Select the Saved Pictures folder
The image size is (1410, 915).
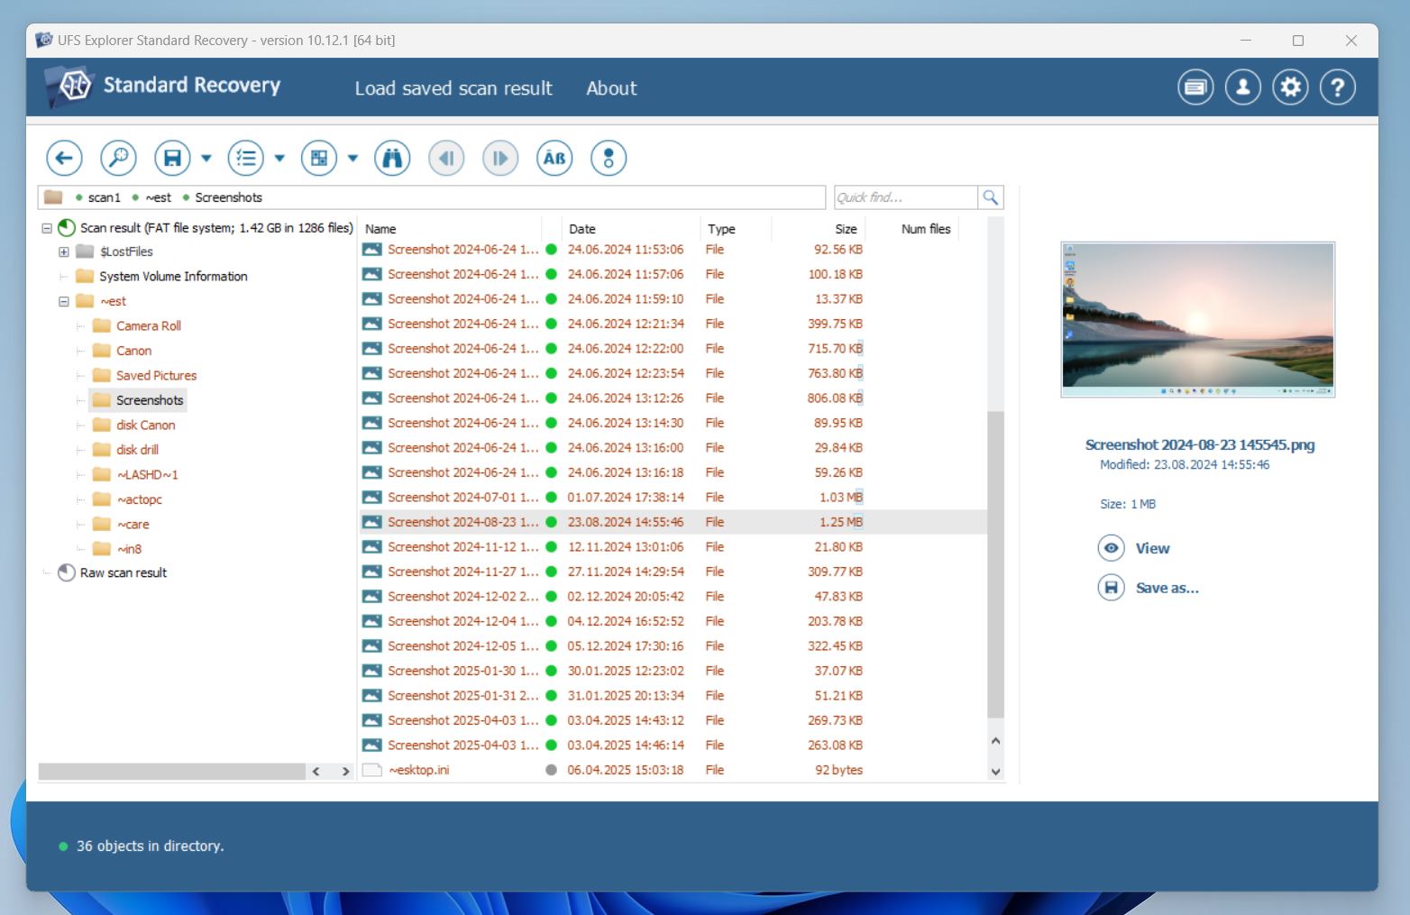point(156,376)
